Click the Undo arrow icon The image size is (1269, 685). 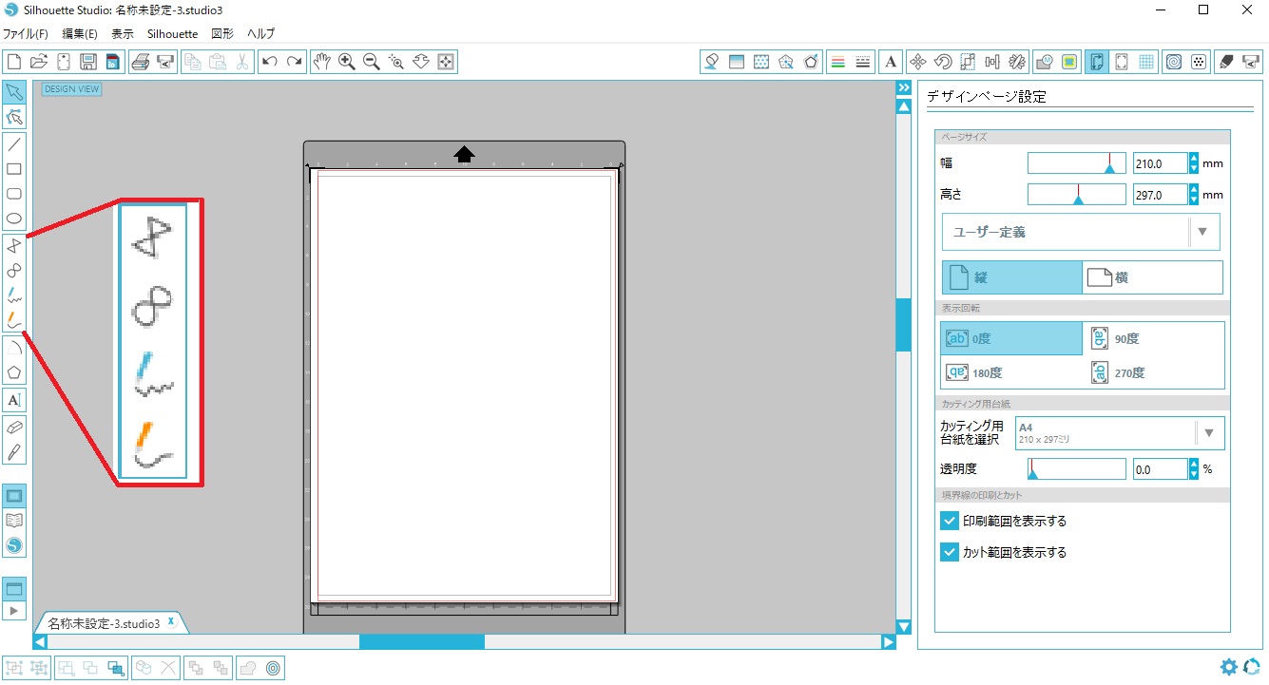tap(270, 62)
